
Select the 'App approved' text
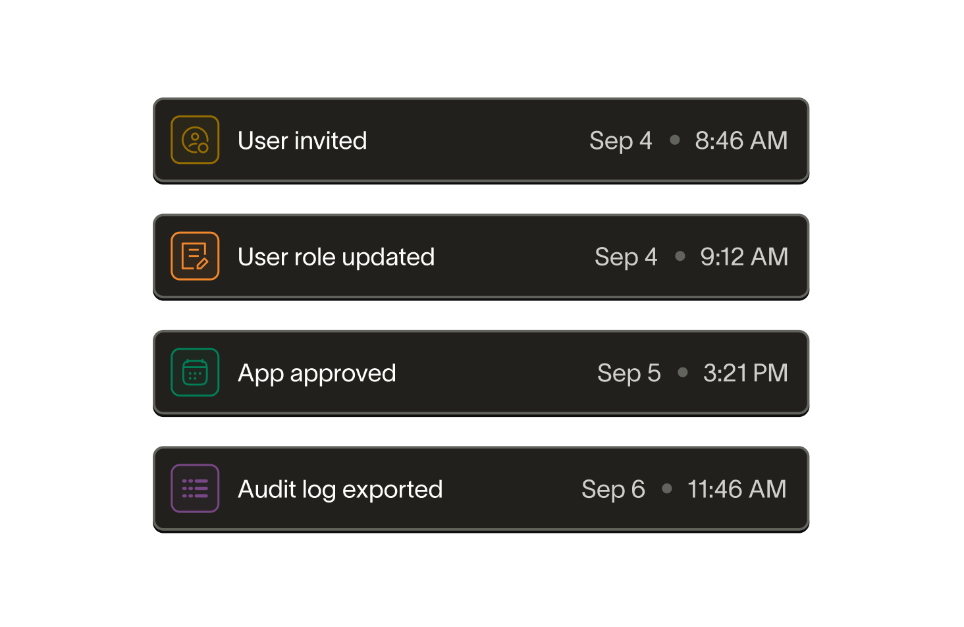[317, 372]
